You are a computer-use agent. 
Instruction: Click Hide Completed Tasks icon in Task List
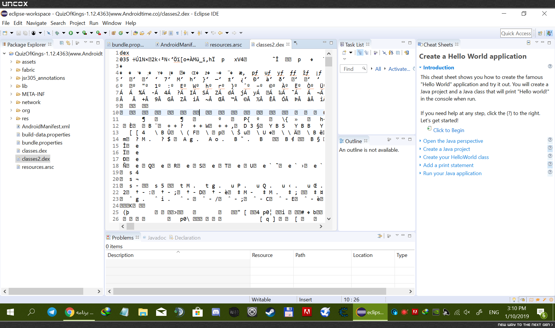384,53
